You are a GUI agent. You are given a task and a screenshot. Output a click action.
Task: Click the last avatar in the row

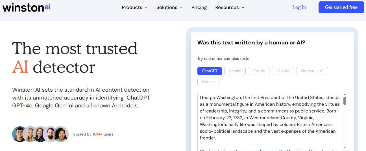(x=61, y=134)
